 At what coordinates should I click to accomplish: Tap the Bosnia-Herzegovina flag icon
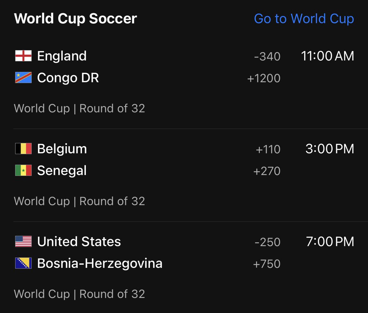click(x=23, y=263)
